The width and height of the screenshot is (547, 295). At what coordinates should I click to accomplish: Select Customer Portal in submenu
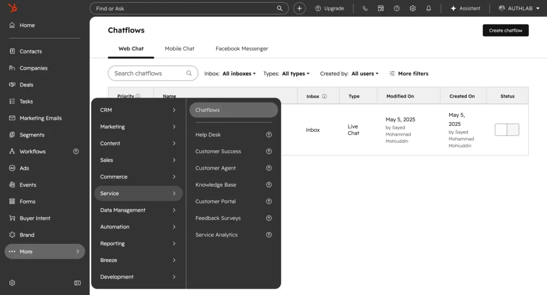(x=233, y=202)
